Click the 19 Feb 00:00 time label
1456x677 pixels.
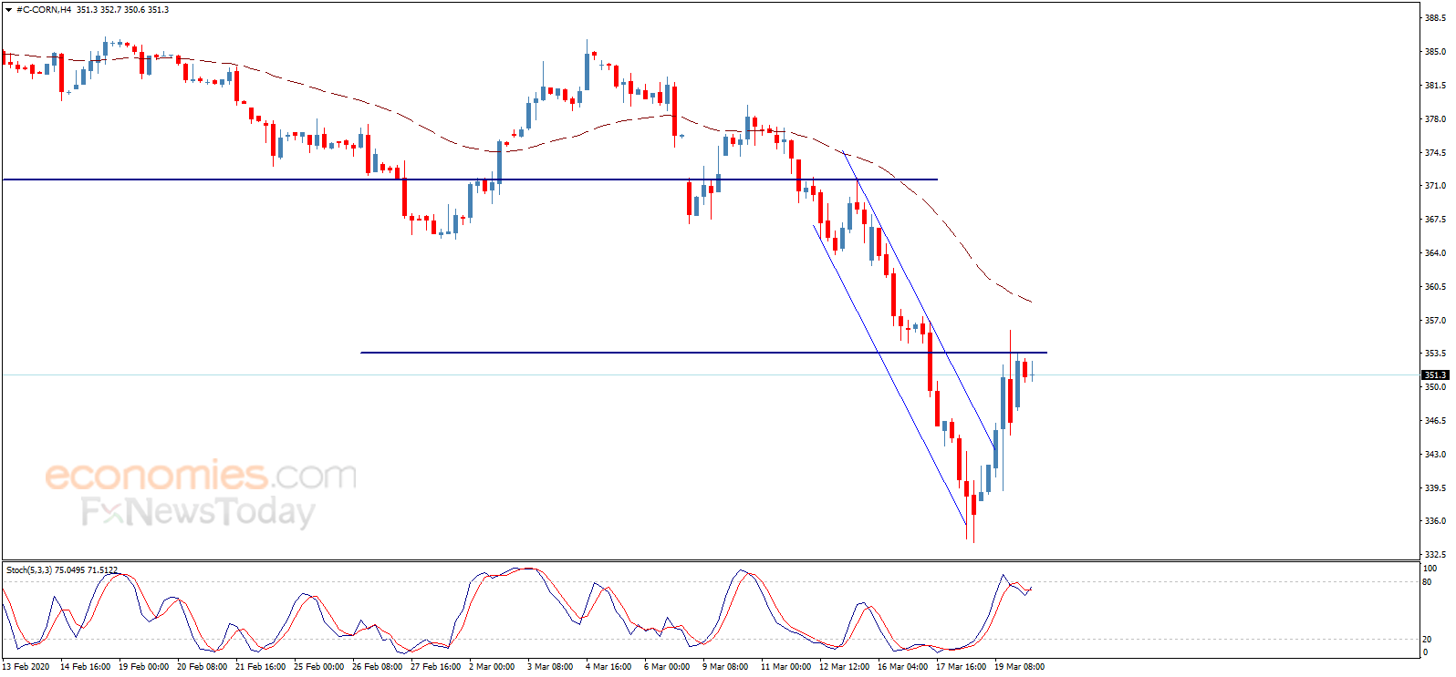[x=143, y=667]
